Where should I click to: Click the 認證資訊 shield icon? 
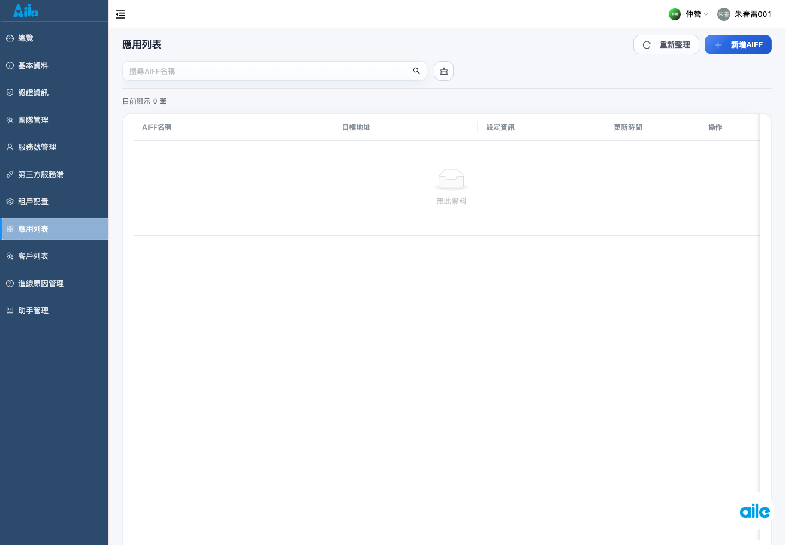click(10, 93)
